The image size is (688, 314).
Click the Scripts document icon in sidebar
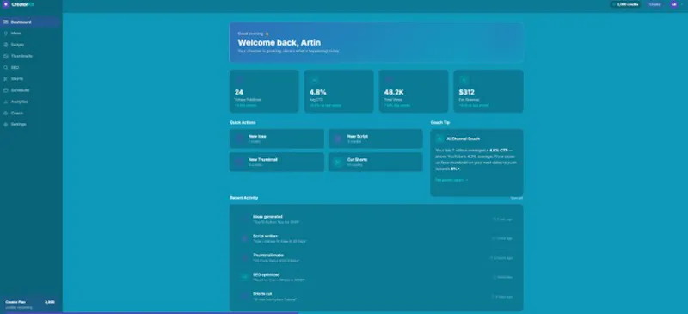click(6, 45)
